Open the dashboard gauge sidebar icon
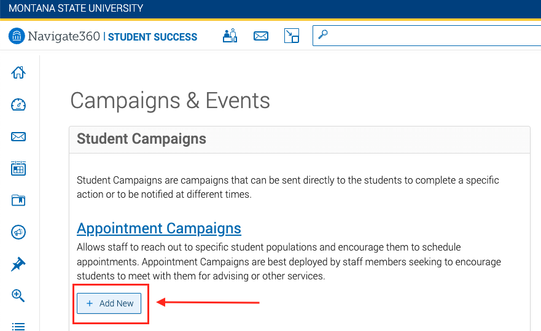541x331 pixels. click(18, 104)
